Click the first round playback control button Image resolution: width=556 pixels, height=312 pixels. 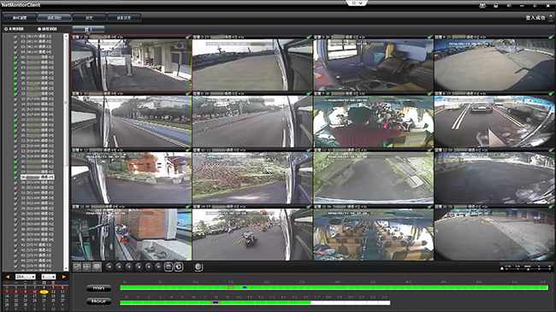click(x=109, y=267)
